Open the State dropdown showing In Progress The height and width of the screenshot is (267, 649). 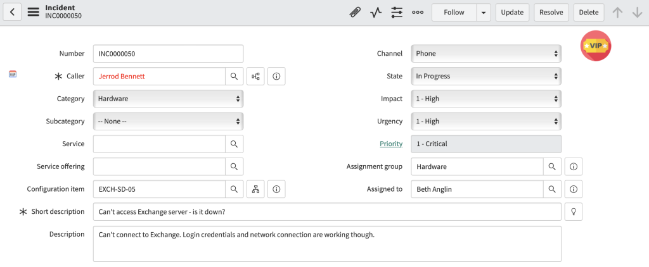(486, 76)
